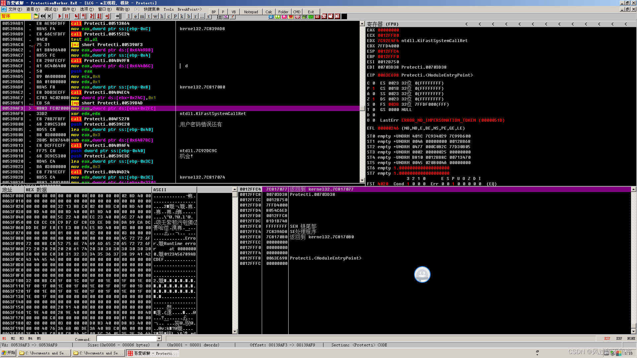Open the call stack with the 'k' icon
Image resolution: width=637 pixels, height=358 pixels.
(x=182, y=16)
